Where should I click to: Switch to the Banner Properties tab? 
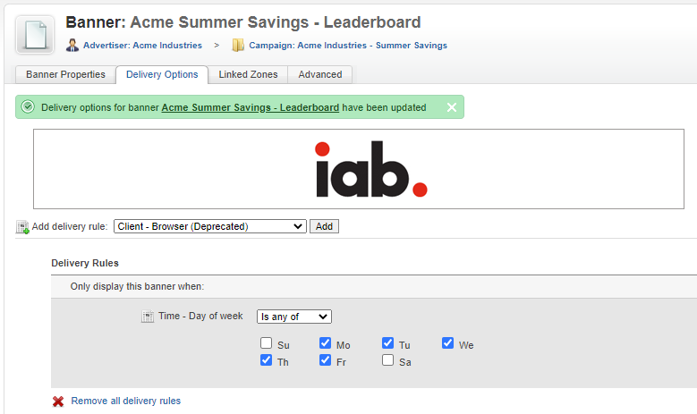(x=66, y=74)
